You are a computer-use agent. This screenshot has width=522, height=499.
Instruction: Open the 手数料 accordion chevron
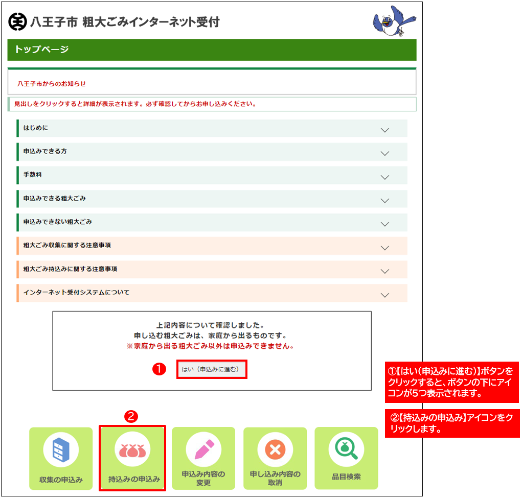click(x=385, y=177)
